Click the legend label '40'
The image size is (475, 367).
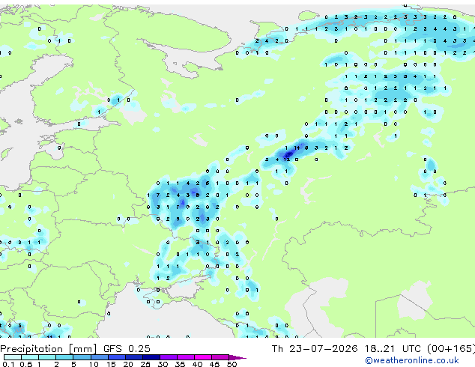pyautogui.click(x=197, y=364)
